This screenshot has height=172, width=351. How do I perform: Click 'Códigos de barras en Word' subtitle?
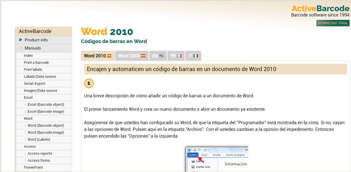click(114, 41)
